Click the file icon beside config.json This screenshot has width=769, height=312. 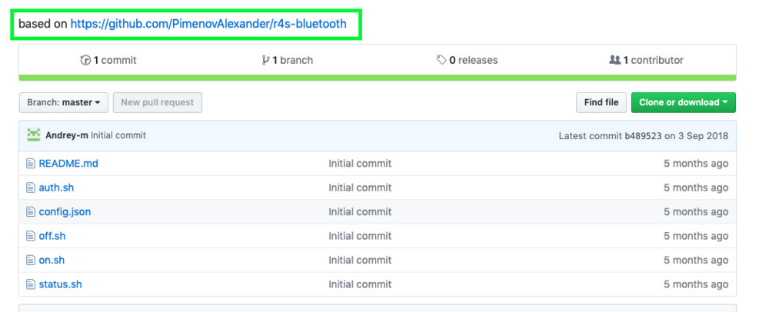point(31,212)
